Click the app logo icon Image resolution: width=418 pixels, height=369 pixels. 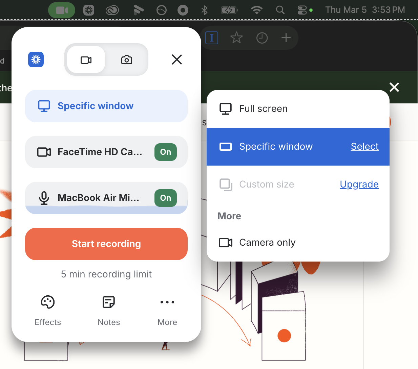click(x=36, y=59)
